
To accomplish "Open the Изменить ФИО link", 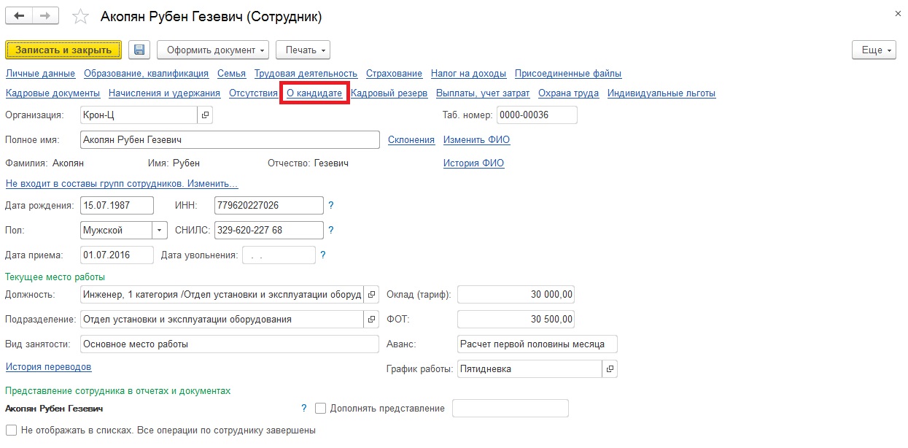I will [476, 140].
